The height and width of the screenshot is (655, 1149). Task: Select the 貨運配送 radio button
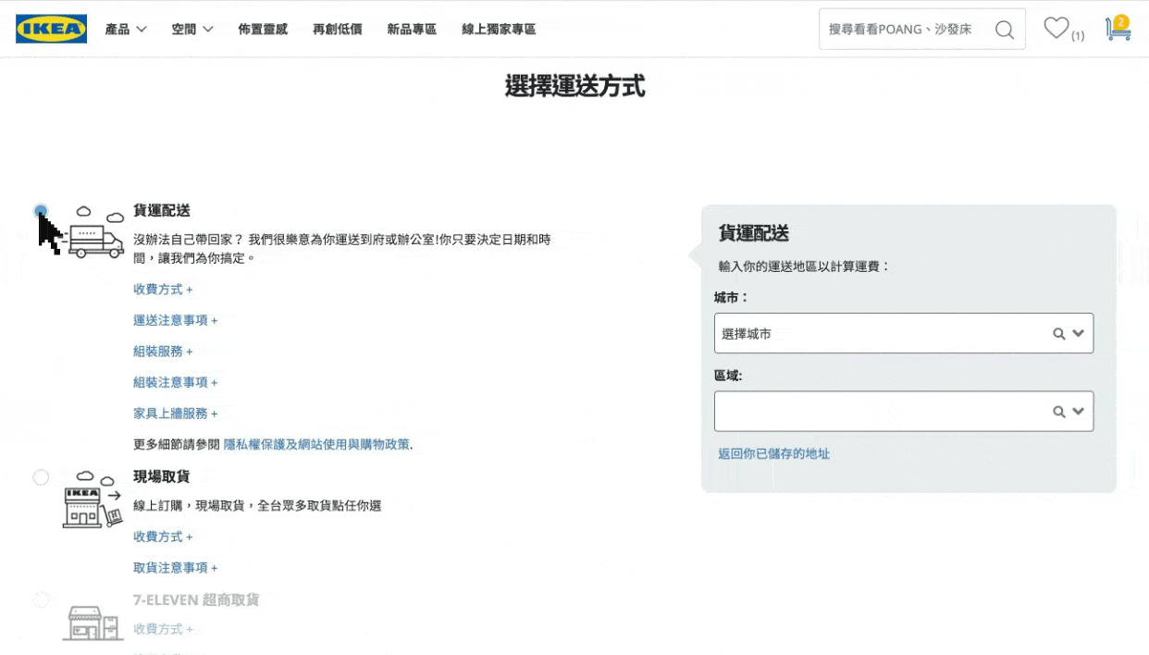[x=41, y=212]
